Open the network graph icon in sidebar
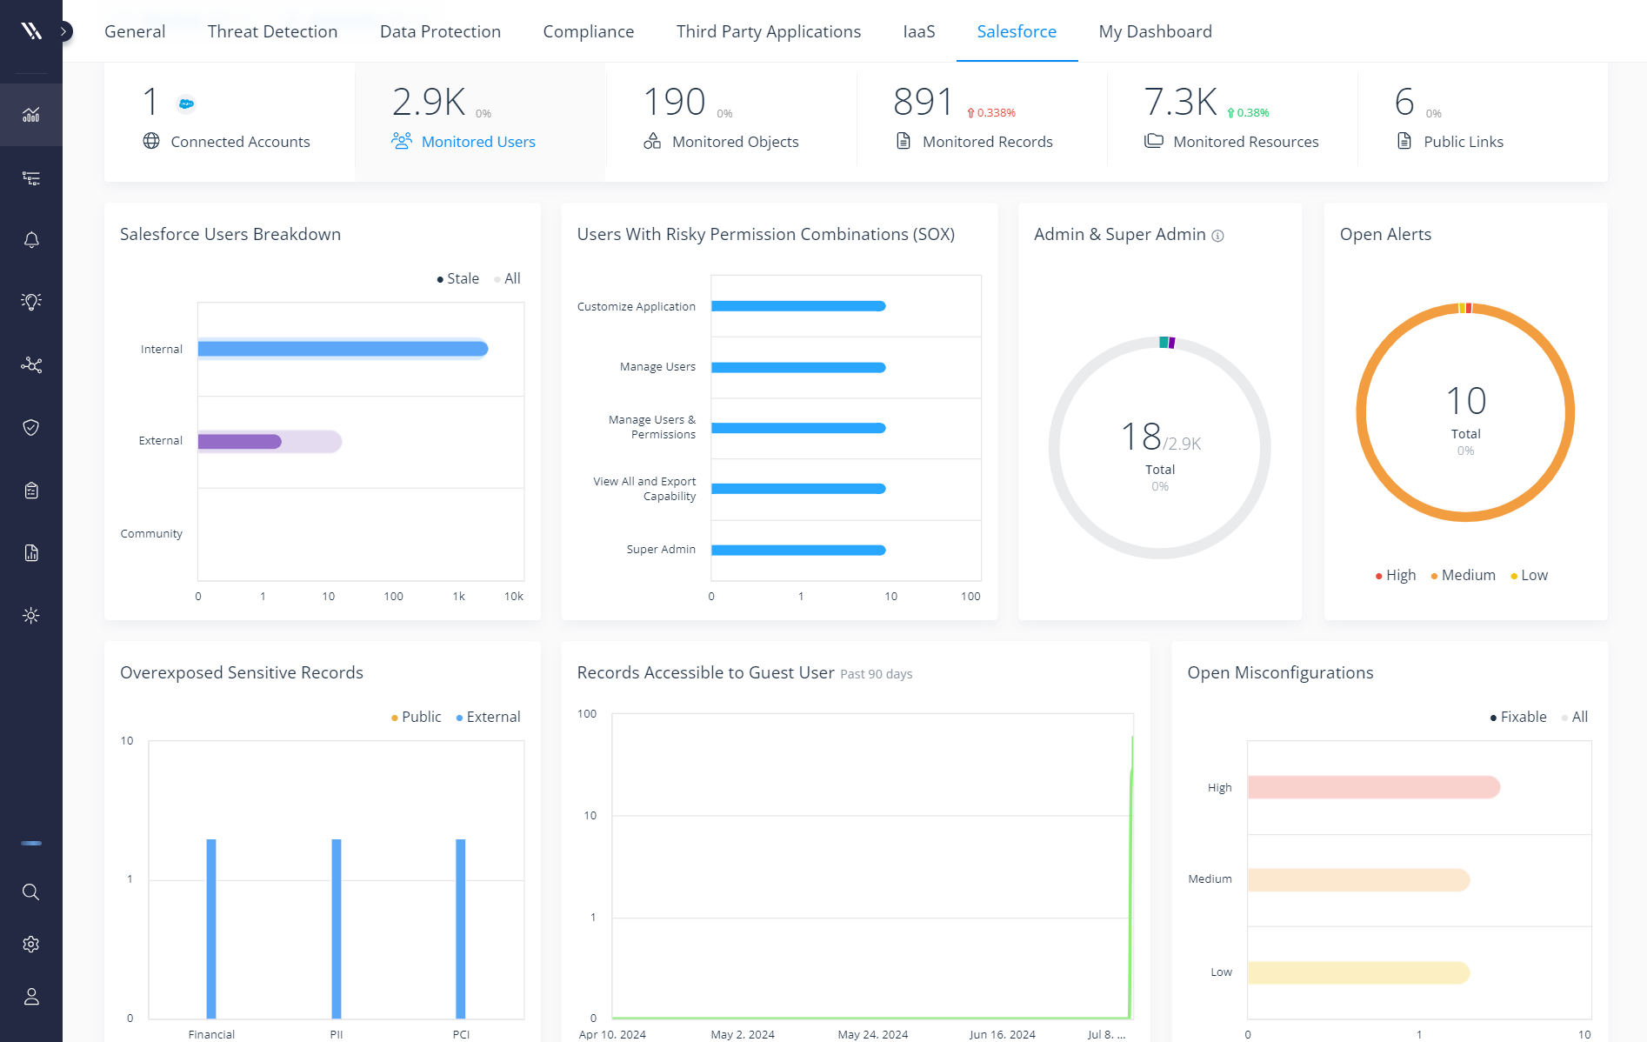Image resolution: width=1647 pixels, height=1042 pixels. pyautogui.click(x=31, y=364)
